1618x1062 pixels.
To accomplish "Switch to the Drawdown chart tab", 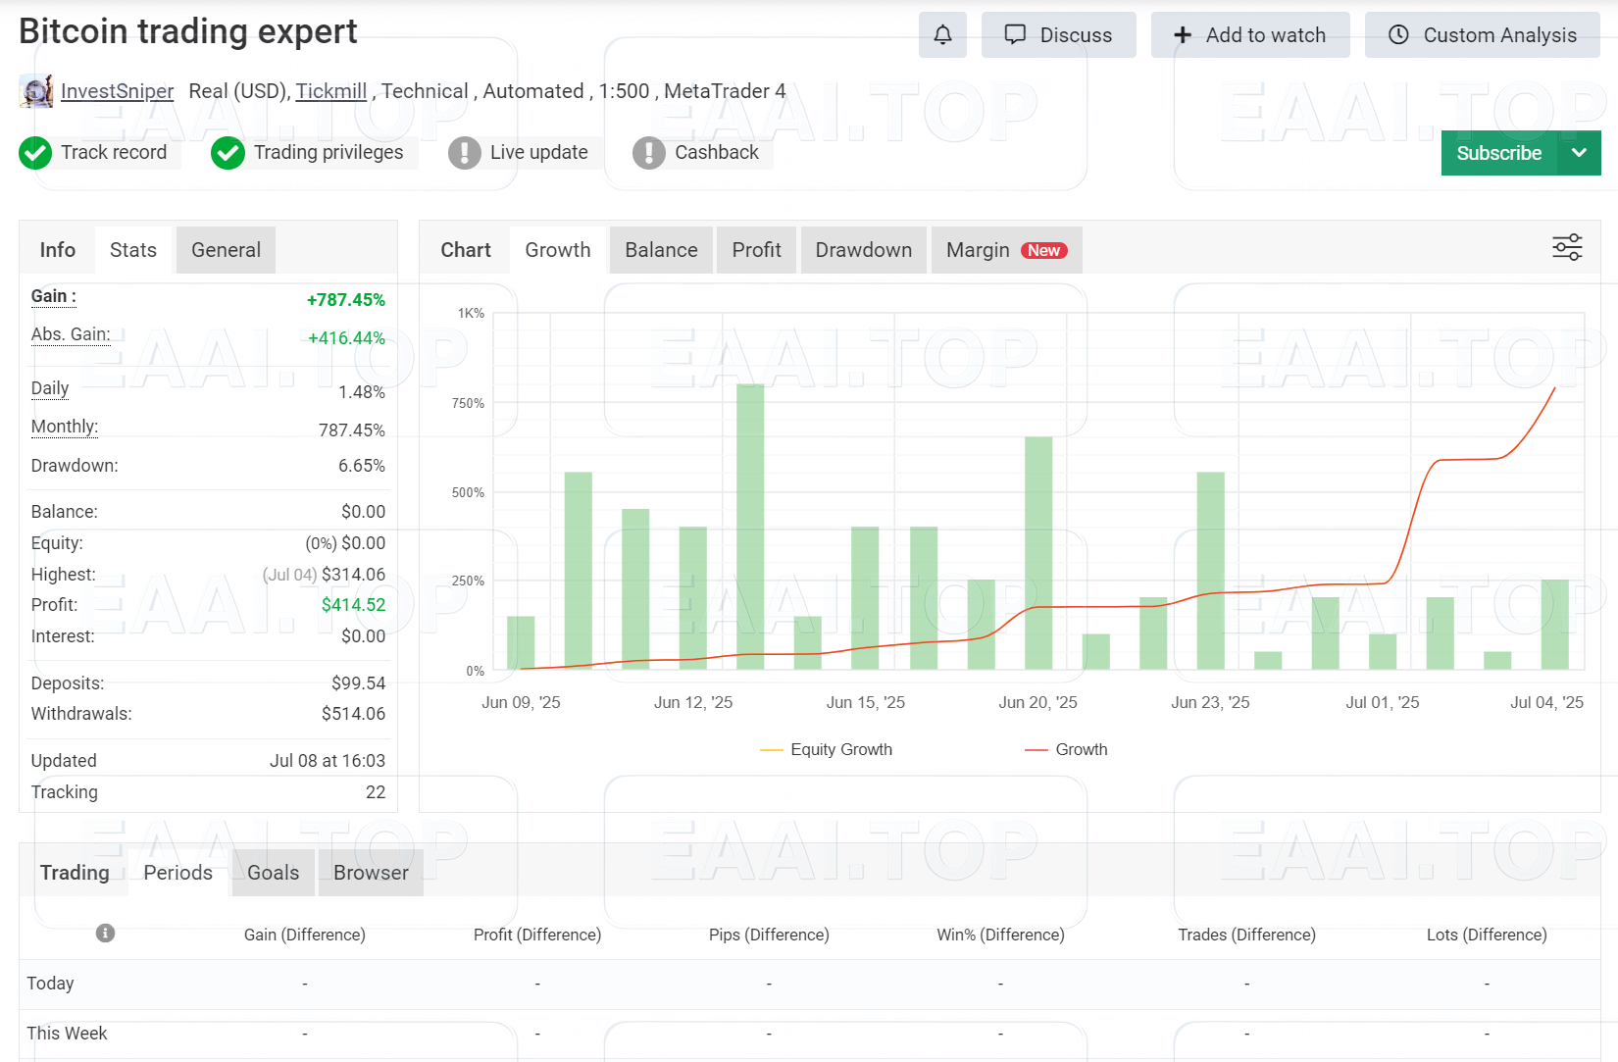I will tap(863, 250).
